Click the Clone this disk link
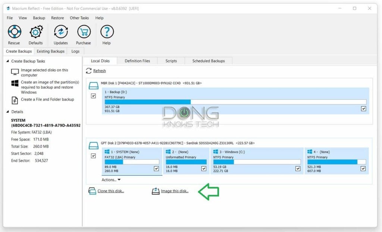Image resolution: width=382 pixels, height=232 pixels. pyautogui.click(x=111, y=191)
